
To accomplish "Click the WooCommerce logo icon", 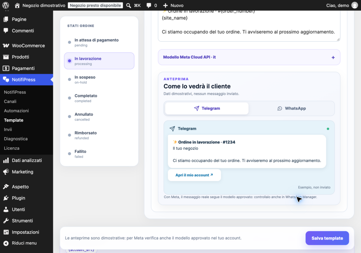I will click(6, 45).
